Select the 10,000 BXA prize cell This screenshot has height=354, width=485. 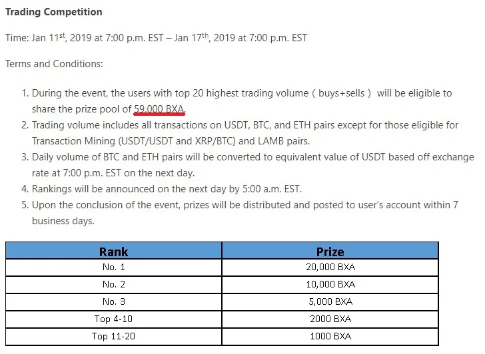pos(330,285)
